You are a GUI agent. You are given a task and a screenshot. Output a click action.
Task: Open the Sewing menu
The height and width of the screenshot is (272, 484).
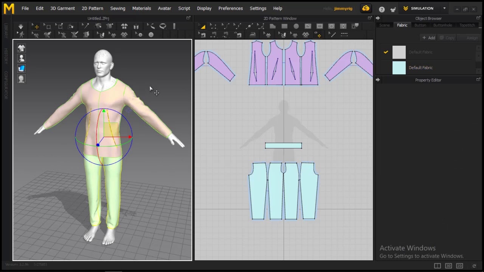pyautogui.click(x=118, y=8)
